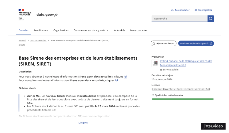229x133 pixels.
Task: Click the 'Service public' label
Action: 170,70
